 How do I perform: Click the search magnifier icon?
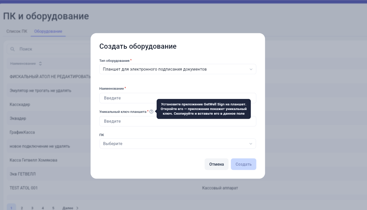point(12,49)
